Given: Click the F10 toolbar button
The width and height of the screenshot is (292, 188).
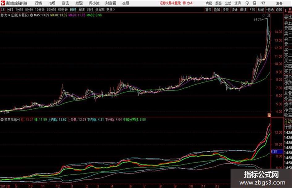Looking at the screenshot, I should [x=252, y=10].
